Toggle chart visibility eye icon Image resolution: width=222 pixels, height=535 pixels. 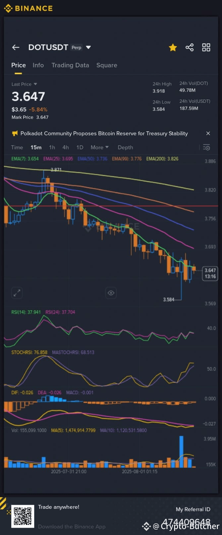(x=111, y=293)
